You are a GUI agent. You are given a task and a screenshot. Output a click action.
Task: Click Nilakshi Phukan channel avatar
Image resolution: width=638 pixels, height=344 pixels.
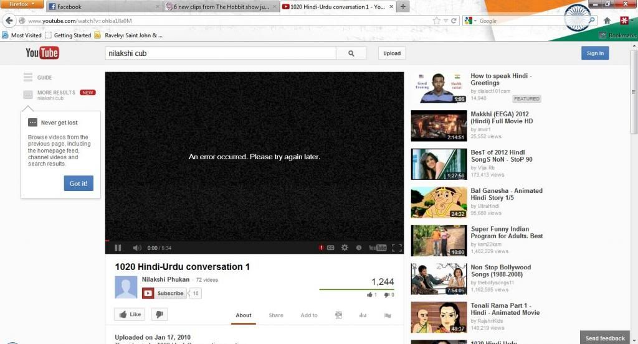tap(126, 287)
